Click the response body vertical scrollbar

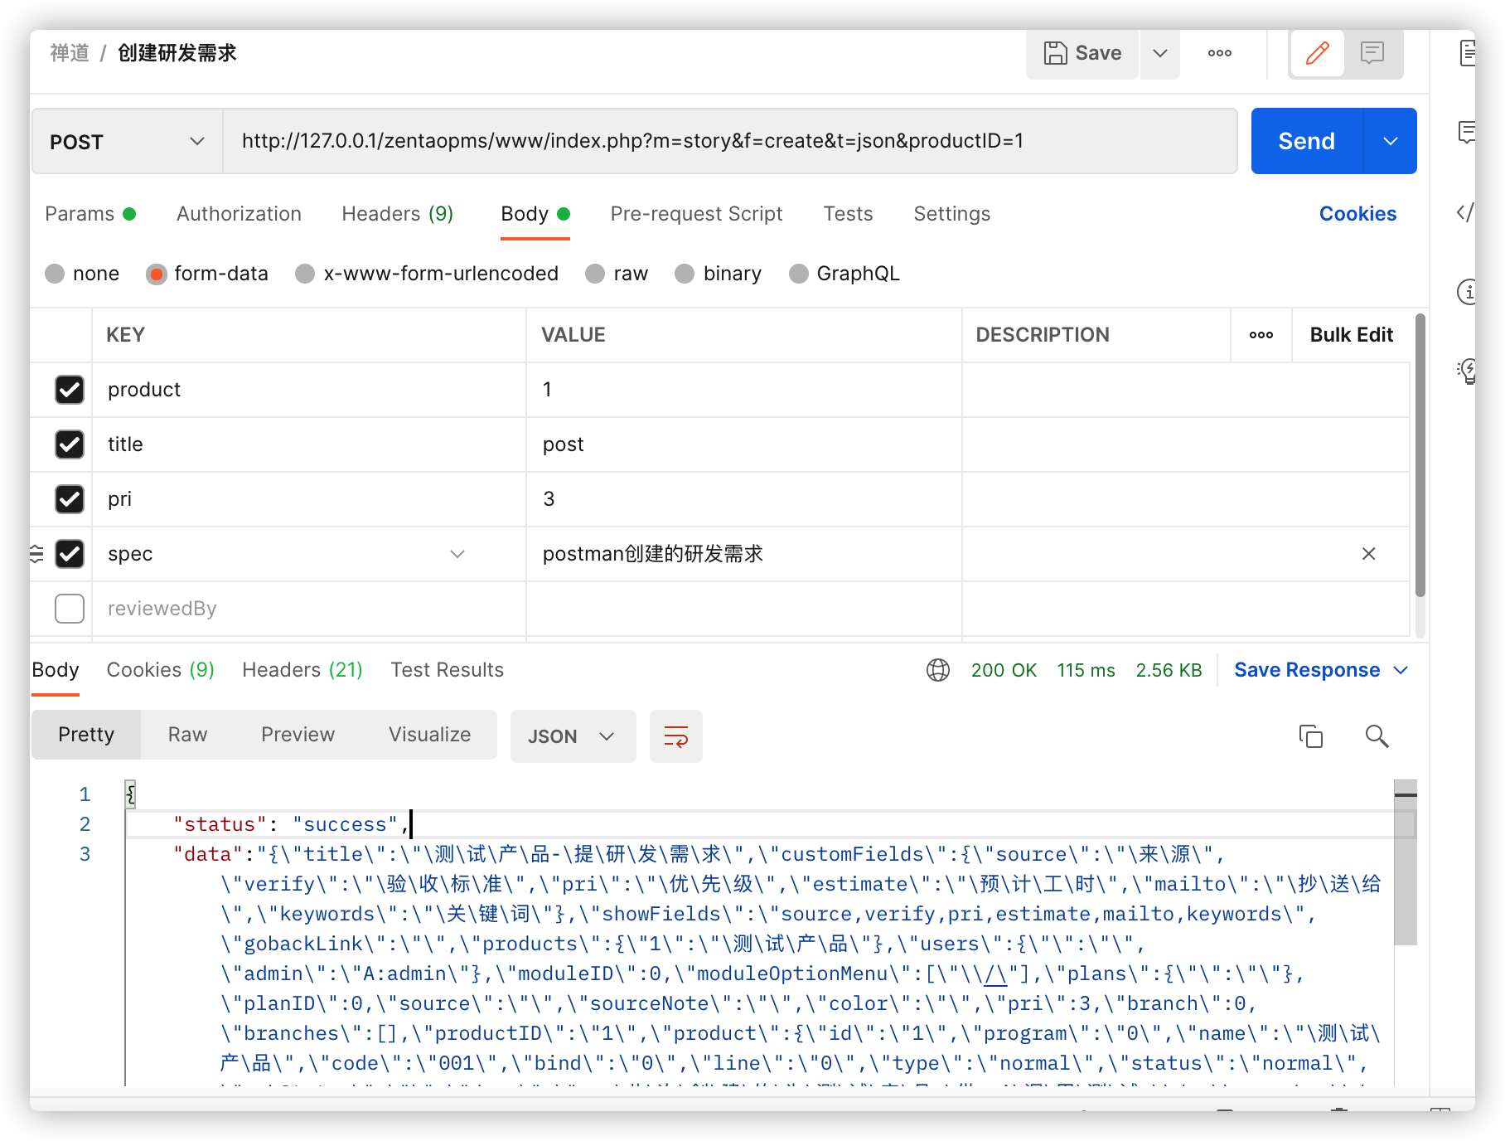point(1406,862)
